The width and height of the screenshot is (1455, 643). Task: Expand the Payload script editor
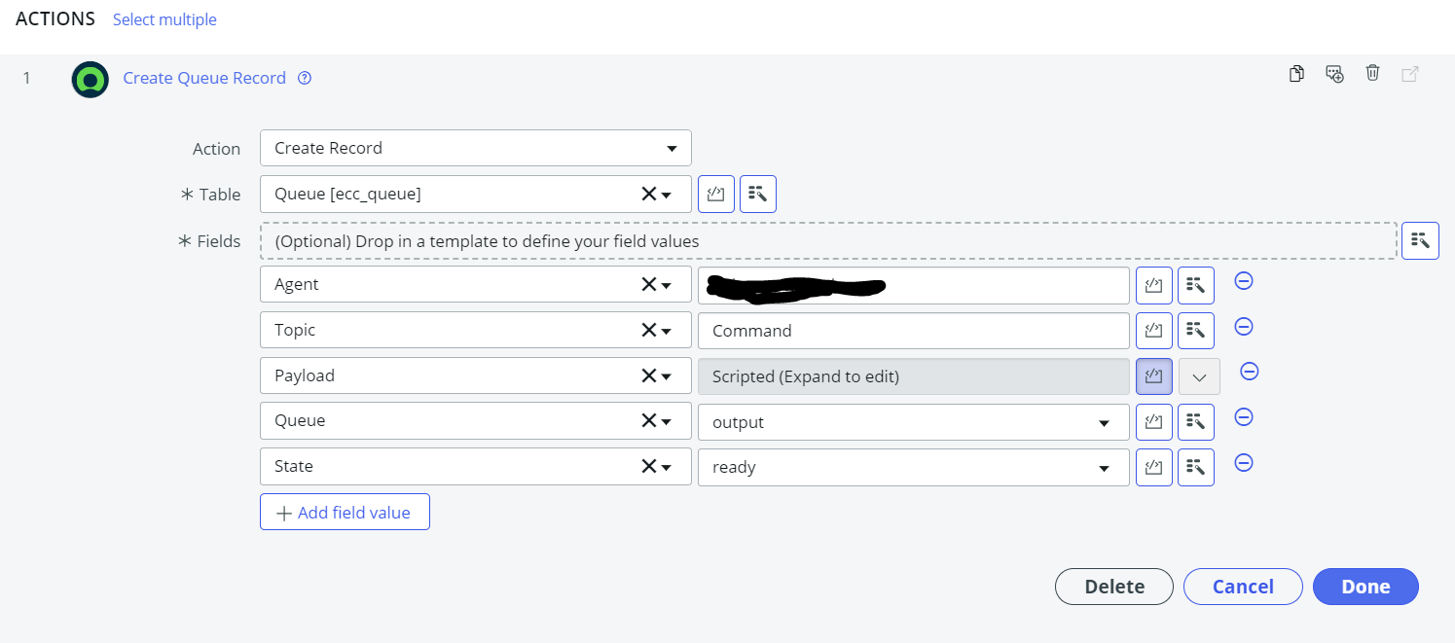1199,376
